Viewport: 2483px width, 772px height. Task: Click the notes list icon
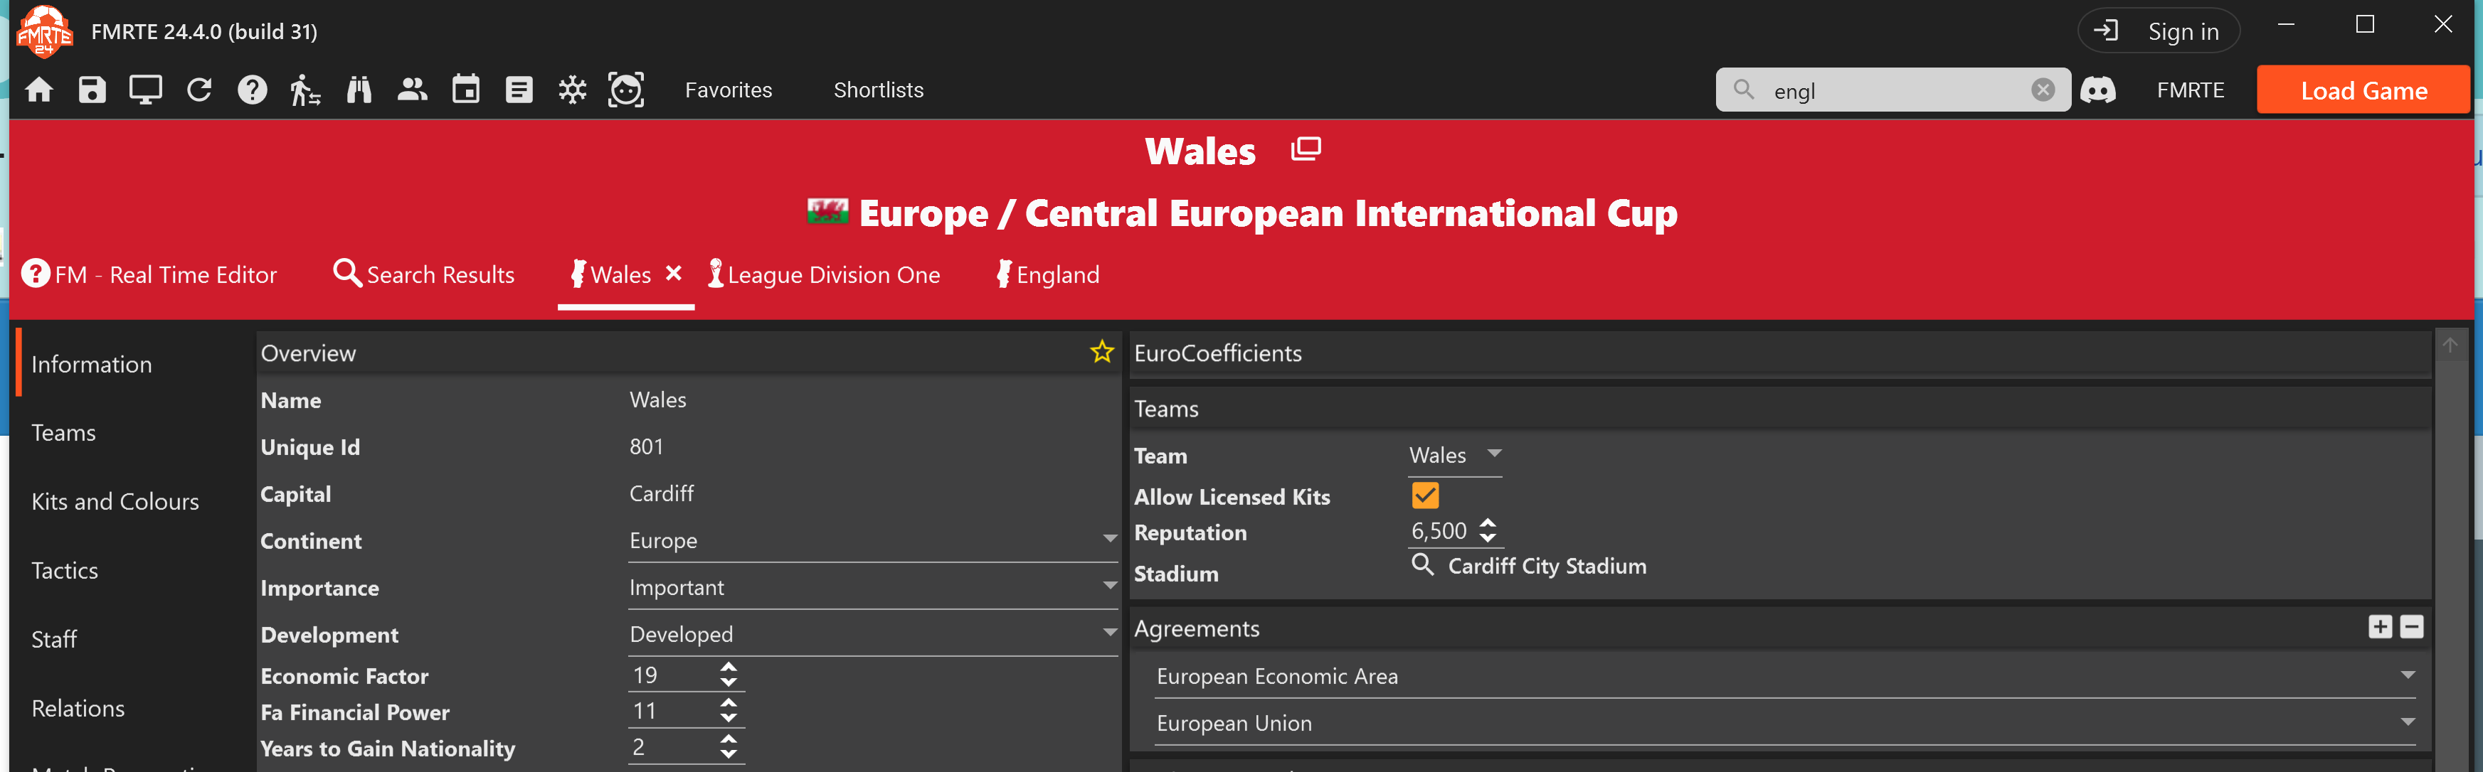click(x=519, y=90)
